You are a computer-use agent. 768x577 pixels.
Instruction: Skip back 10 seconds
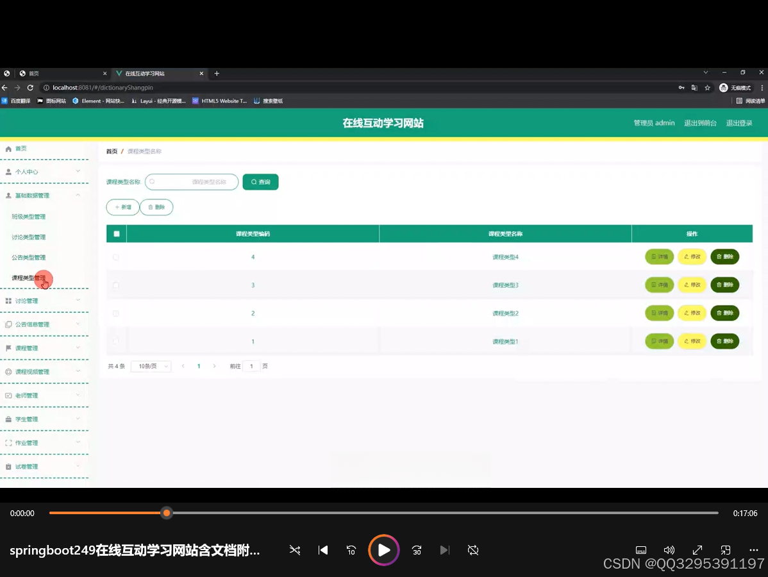tap(351, 550)
